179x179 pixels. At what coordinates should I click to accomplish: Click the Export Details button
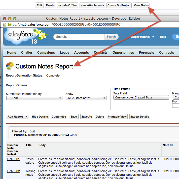click(x=140, y=117)
